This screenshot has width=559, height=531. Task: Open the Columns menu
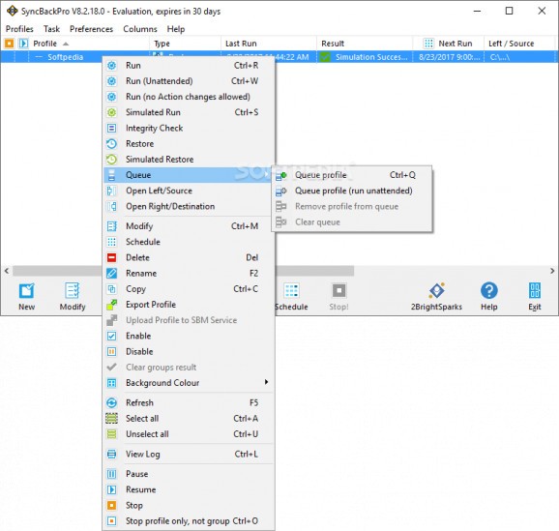point(140,29)
